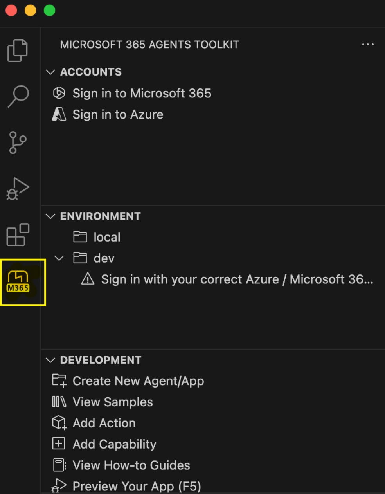Collapse the dev environment folder
Image resolution: width=385 pixels, height=494 pixels.
(59, 258)
